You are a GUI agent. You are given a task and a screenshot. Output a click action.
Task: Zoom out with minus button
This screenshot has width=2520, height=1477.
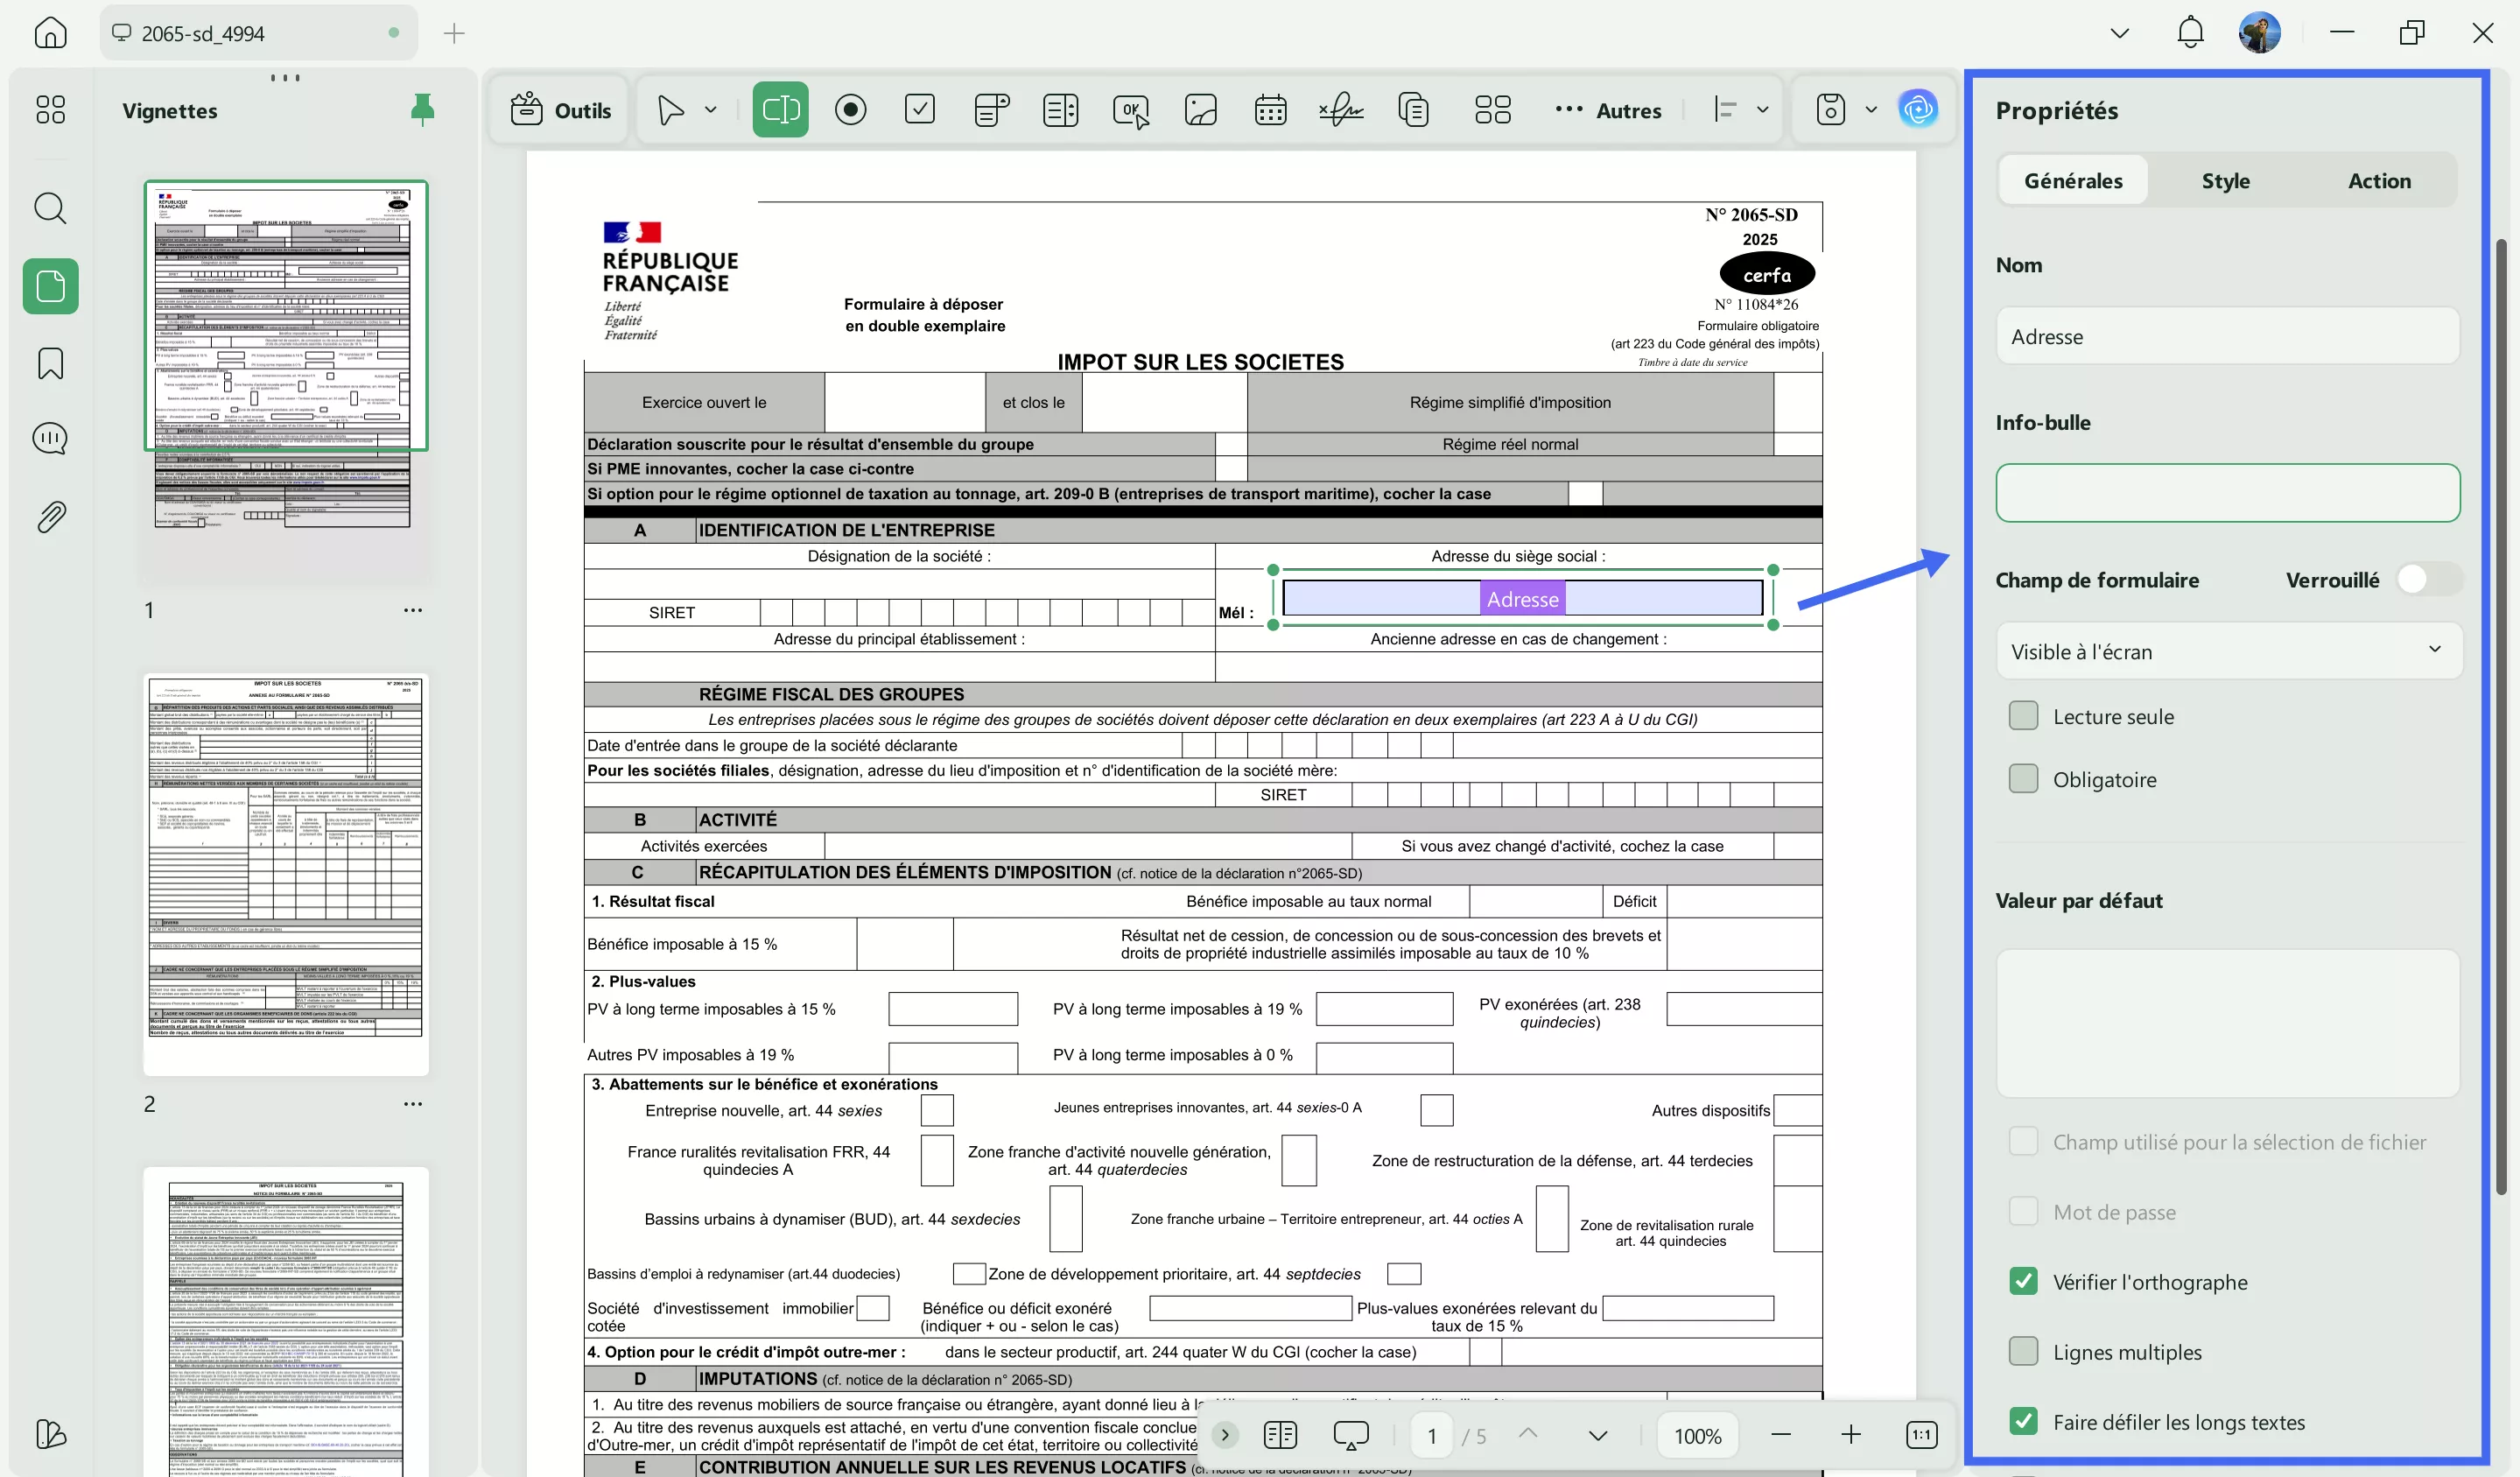coord(1780,1435)
